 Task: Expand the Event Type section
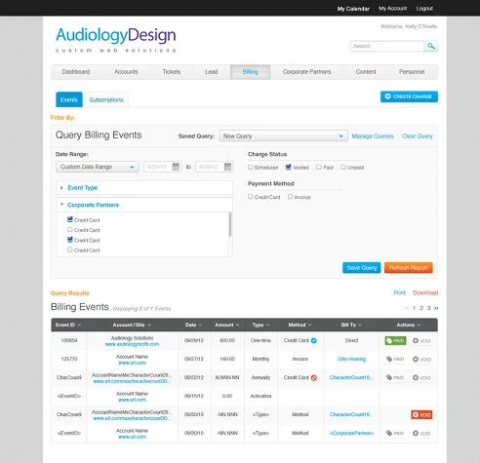tap(144, 188)
